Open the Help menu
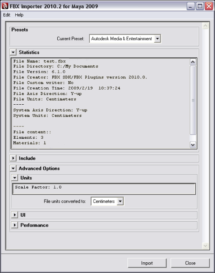 pos(19,15)
